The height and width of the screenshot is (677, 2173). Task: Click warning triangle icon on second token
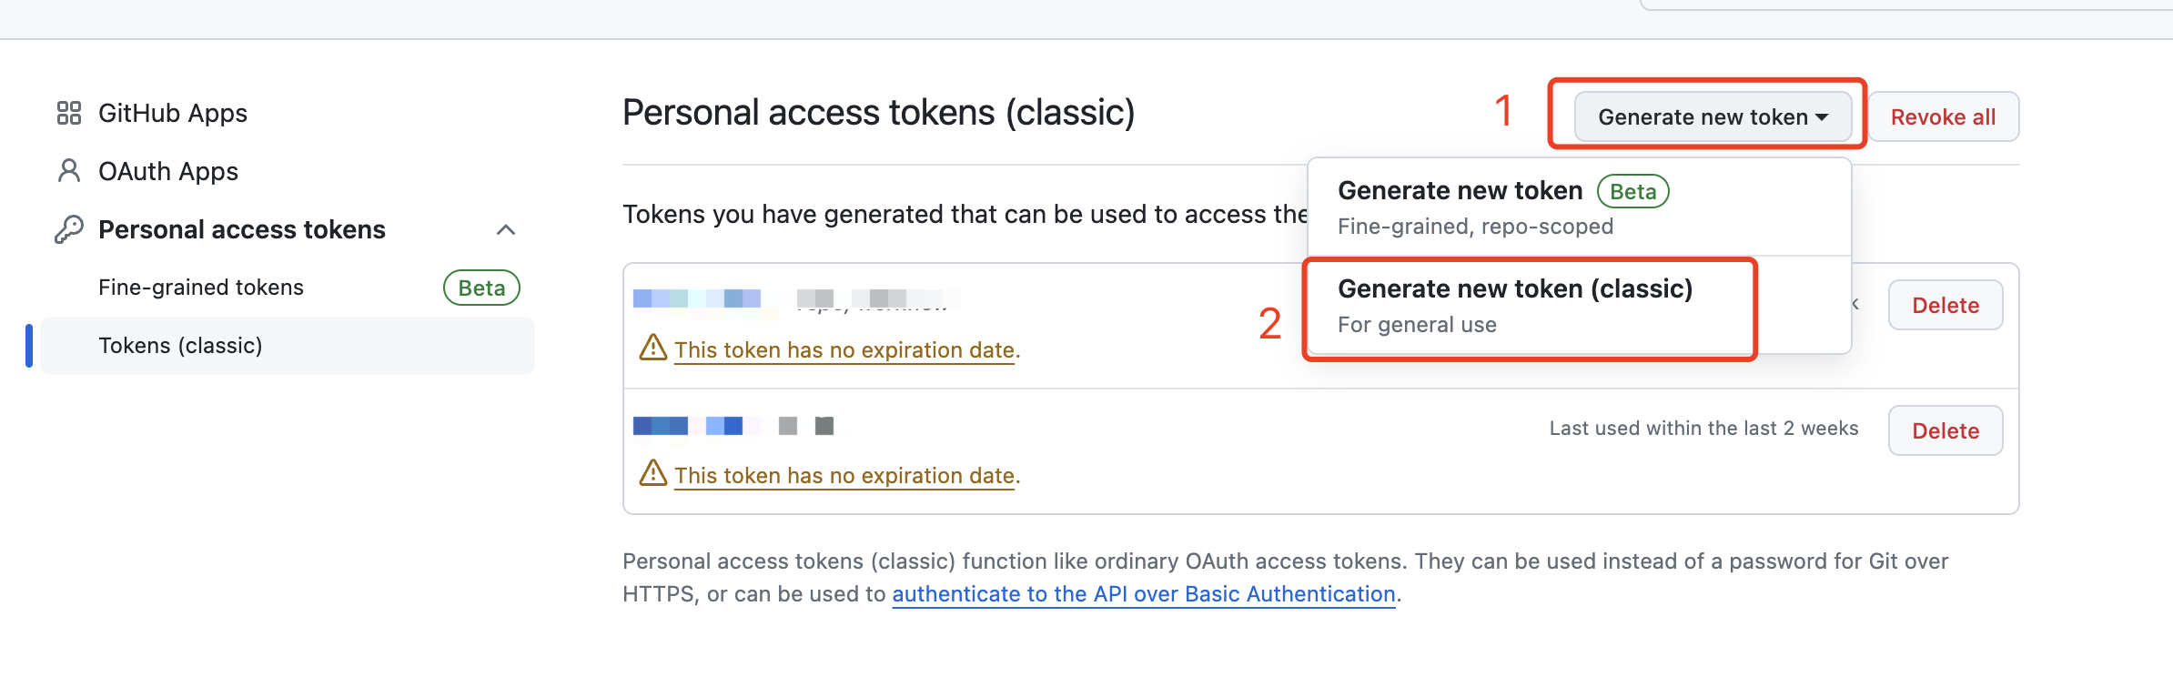(653, 473)
